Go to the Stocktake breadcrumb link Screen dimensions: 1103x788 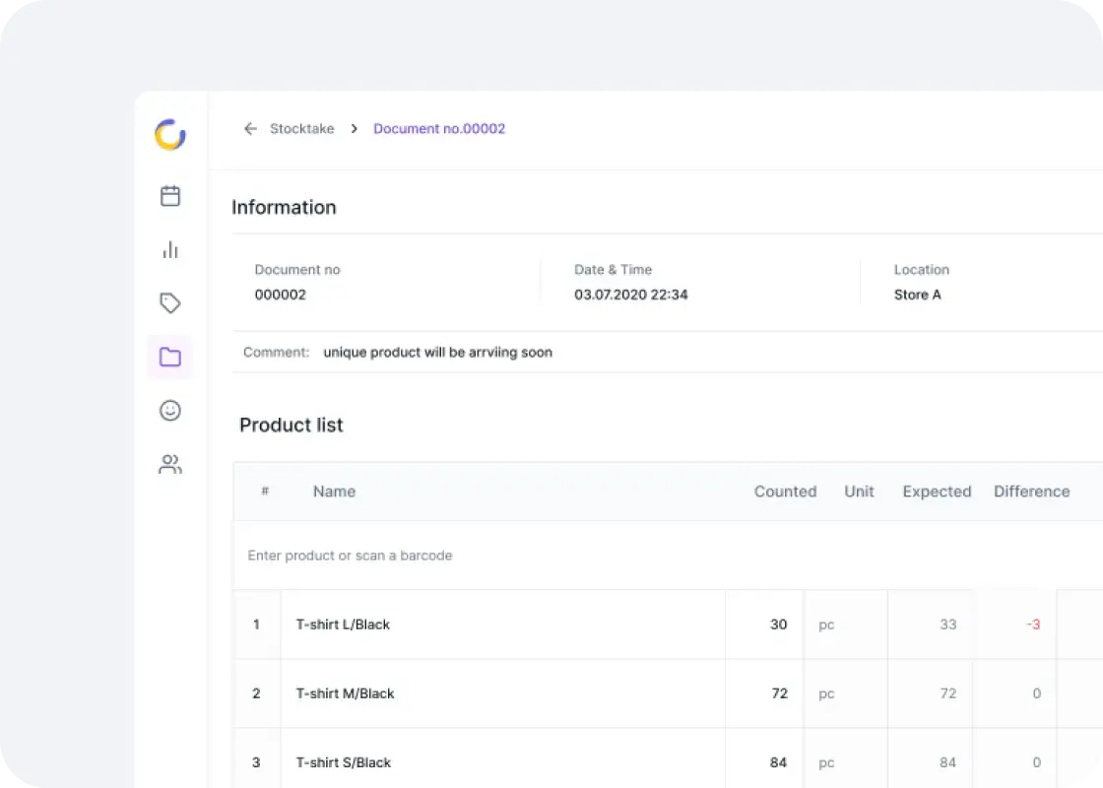[301, 129]
